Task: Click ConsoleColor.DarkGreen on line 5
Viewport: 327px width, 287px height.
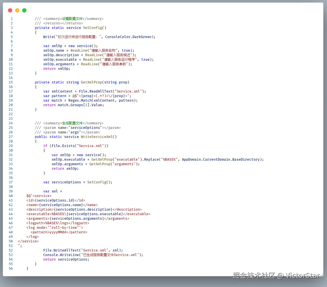Action: 128,37
